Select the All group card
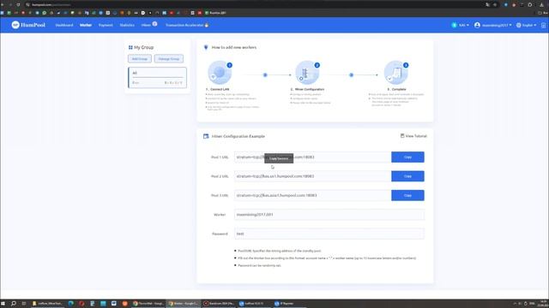Image resolution: width=549 pixels, height=308 pixels. [x=157, y=78]
